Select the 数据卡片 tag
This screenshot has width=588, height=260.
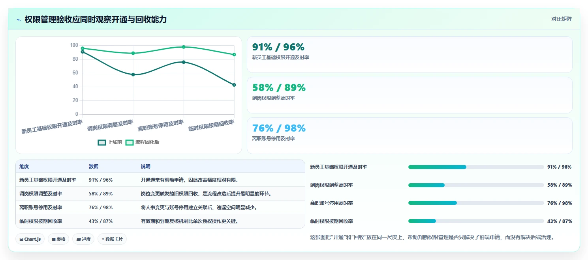coord(112,239)
